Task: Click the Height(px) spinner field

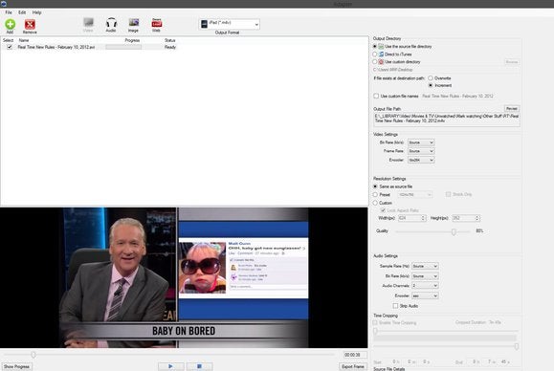Action: 466,218
